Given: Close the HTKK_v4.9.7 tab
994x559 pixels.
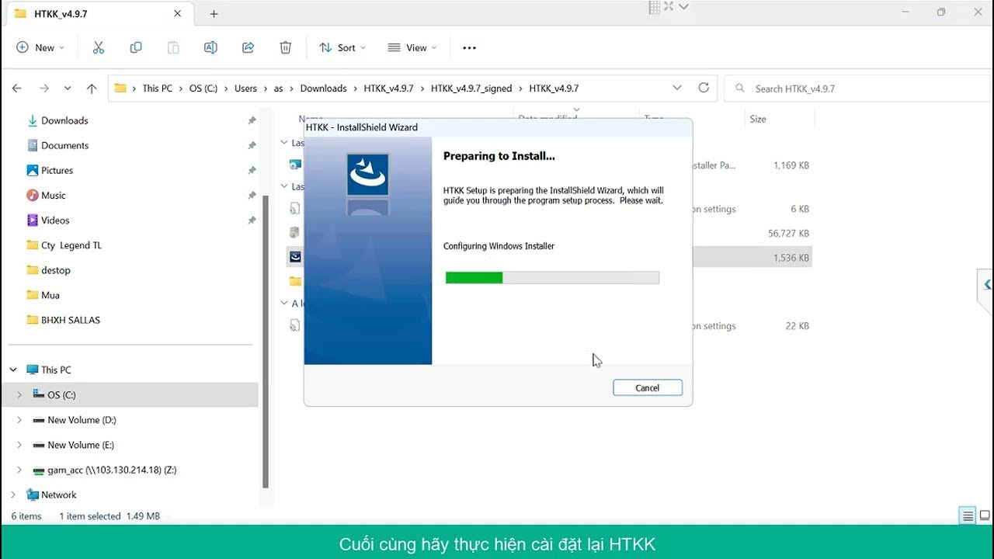Looking at the screenshot, I should click(177, 14).
